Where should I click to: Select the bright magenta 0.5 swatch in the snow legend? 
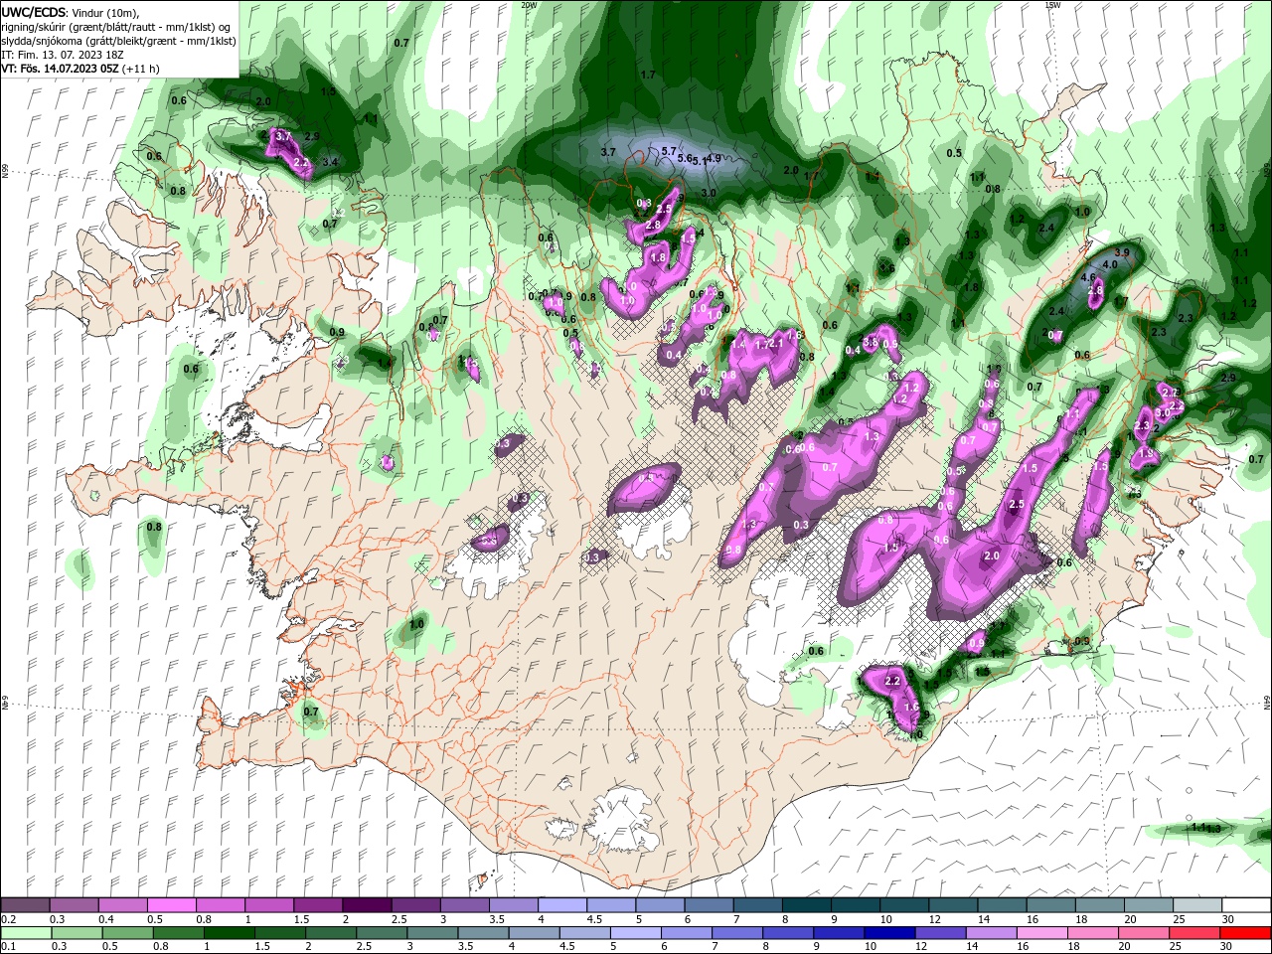coord(171,905)
